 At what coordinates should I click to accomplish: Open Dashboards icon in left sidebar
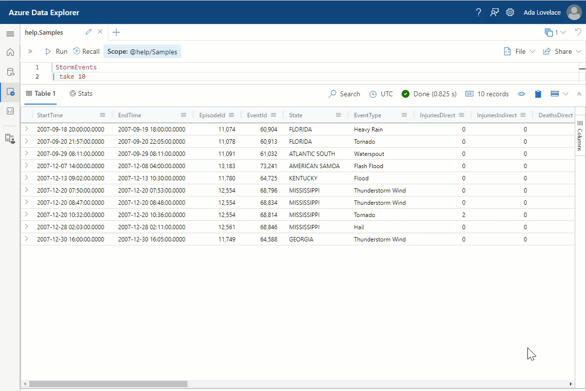(x=10, y=111)
